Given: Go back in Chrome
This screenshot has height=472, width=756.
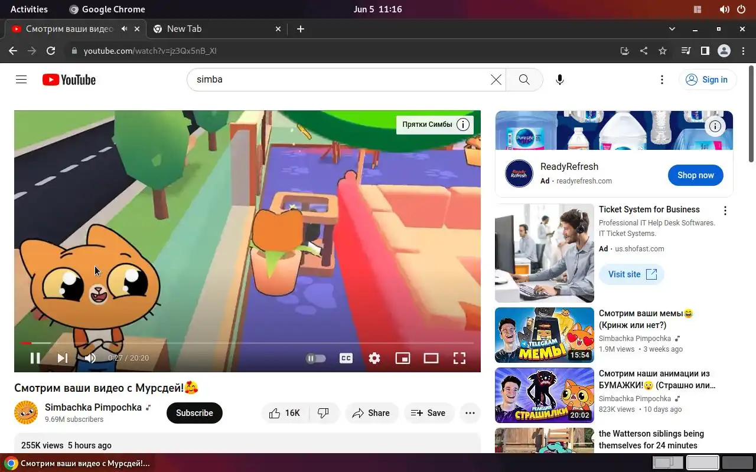Looking at the screenshot, I should click(13, 51).
